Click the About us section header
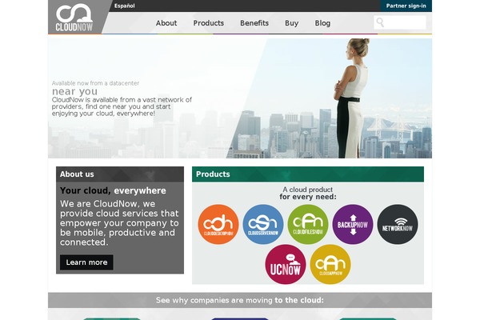The image size is (480, 320). click(x=120, y=174)
